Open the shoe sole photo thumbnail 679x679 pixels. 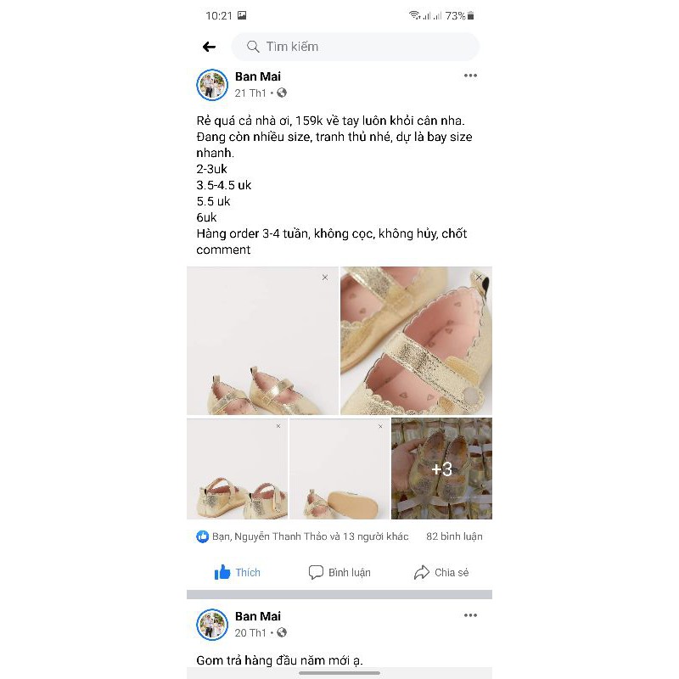coord(339,469)
